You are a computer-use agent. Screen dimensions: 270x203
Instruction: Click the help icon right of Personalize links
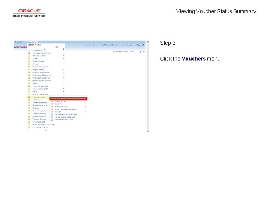[x=140, y=52]
